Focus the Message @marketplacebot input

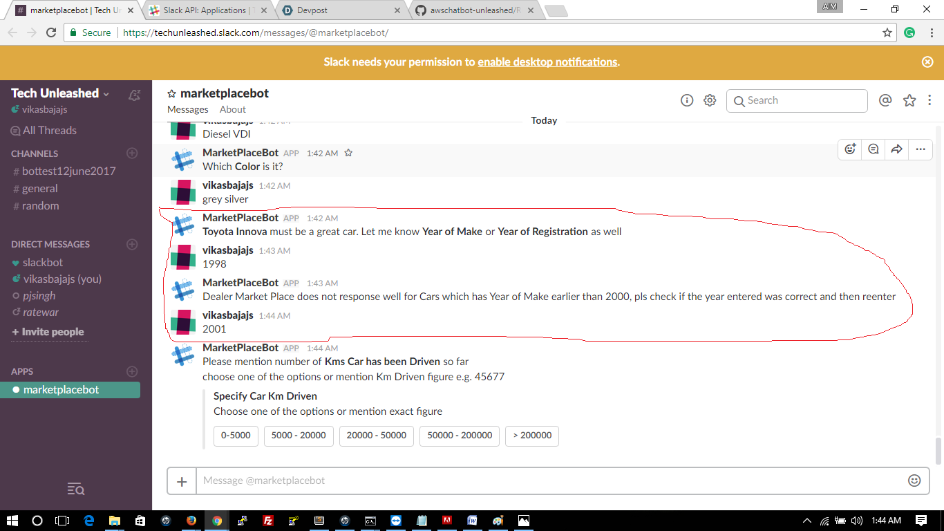pyautogui.click(x=551, y=481)
